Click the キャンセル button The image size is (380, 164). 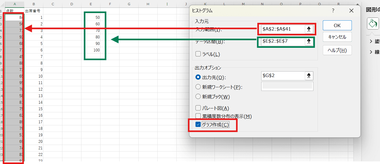click(337, 37)
